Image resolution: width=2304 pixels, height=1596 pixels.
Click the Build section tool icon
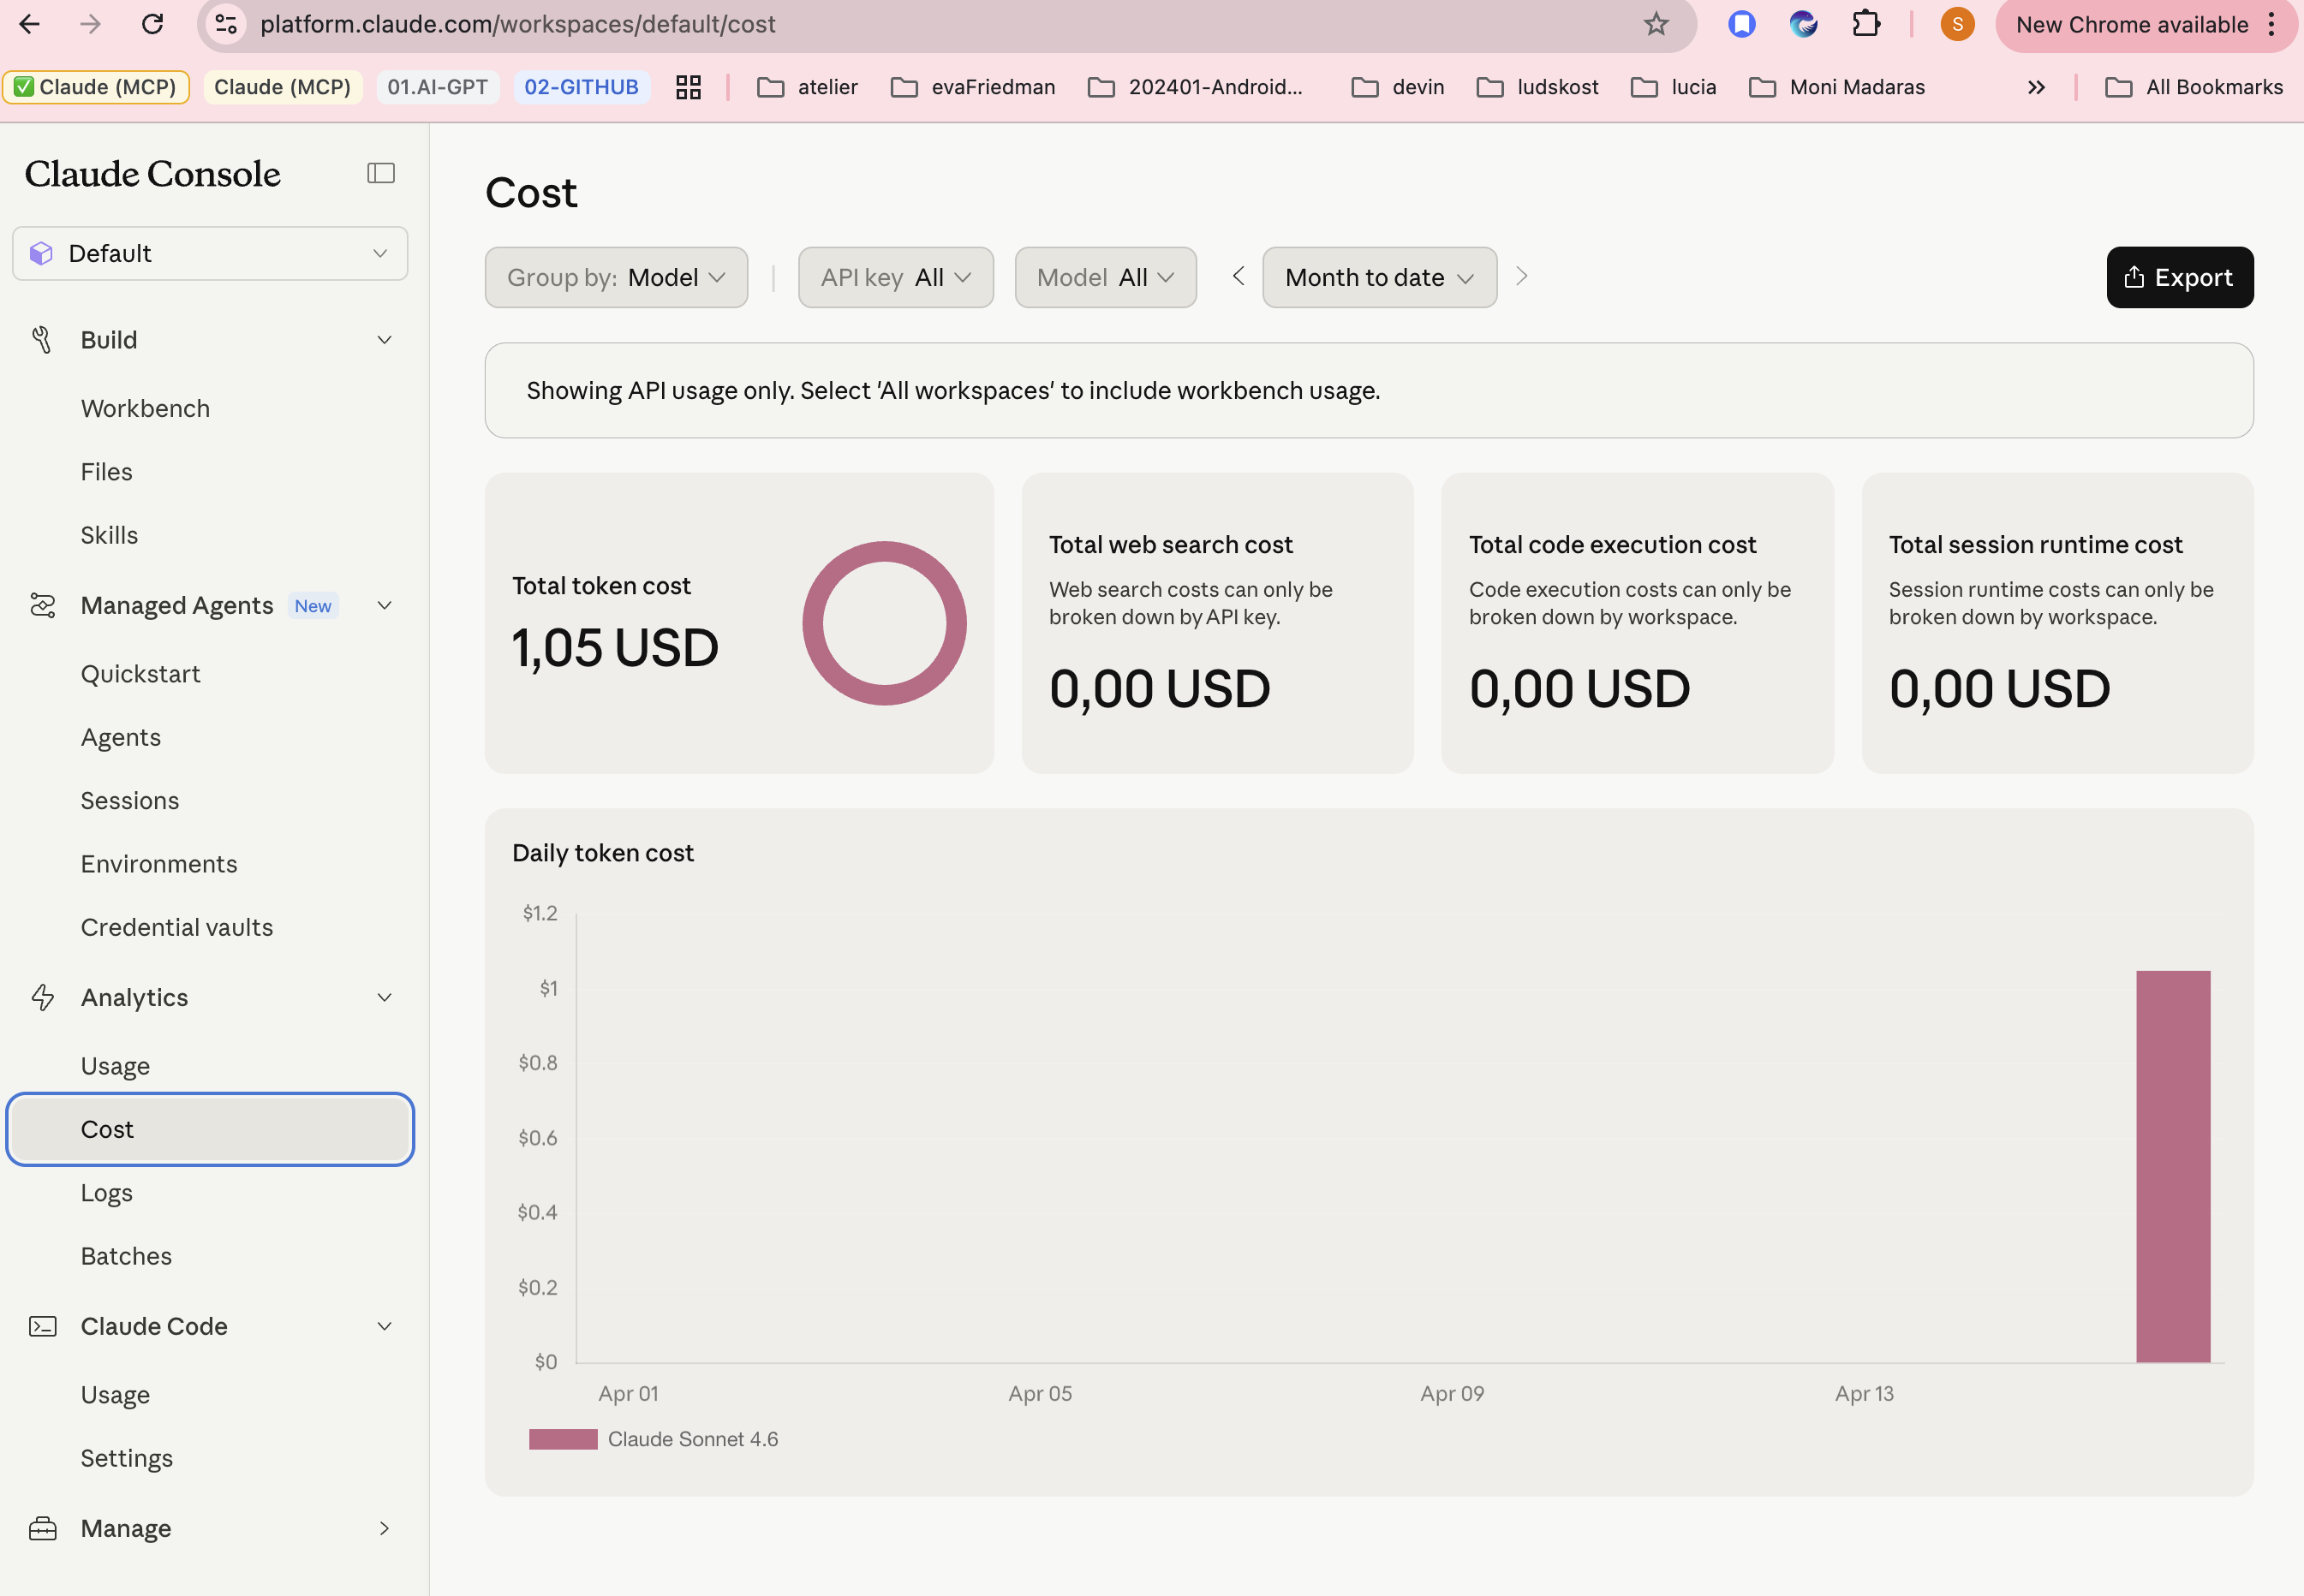(42, 340)
